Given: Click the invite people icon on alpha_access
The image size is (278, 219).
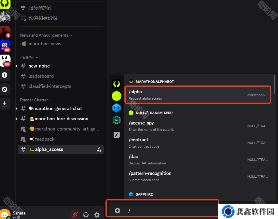Looking at the screenshot, I should click(x=99, y=149).
